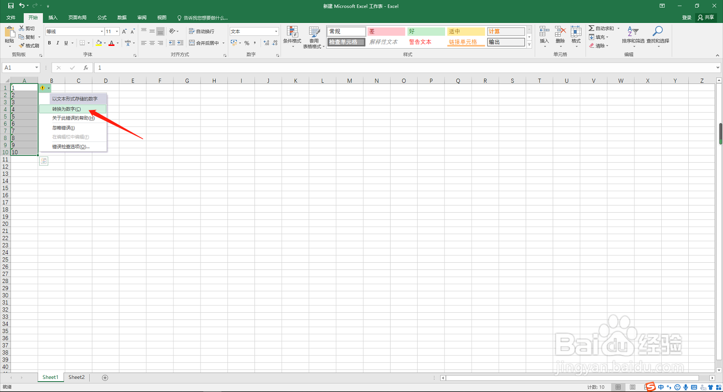Click the Tell me what you want box
The image size is (723, 392).
tap(202, 18)
